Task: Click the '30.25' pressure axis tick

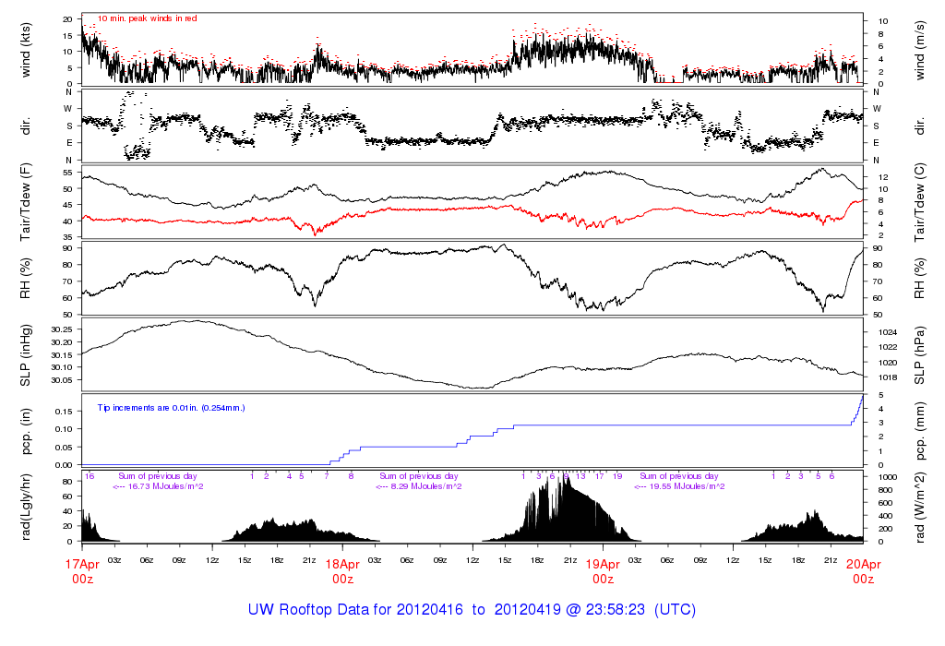Action: click(62, 329)
